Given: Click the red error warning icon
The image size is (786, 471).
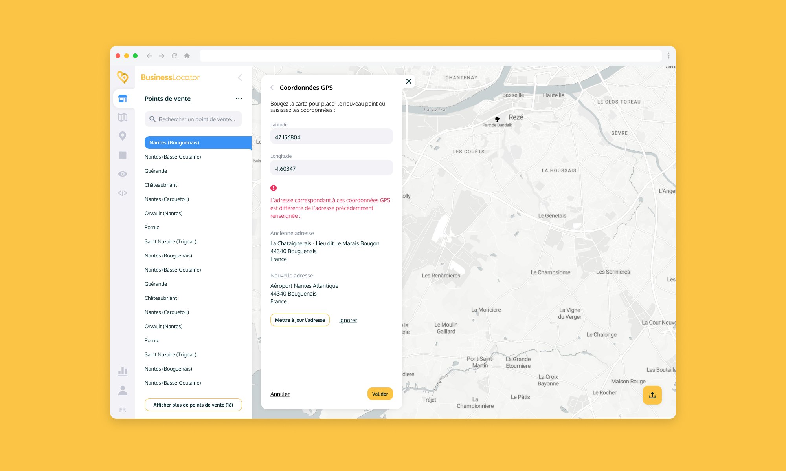Looking at the screenshot, I should pyautogui.click(x=274, y=188).
